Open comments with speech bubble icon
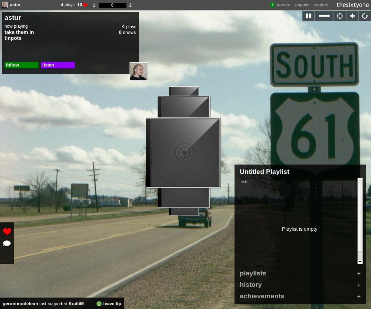 7,243
